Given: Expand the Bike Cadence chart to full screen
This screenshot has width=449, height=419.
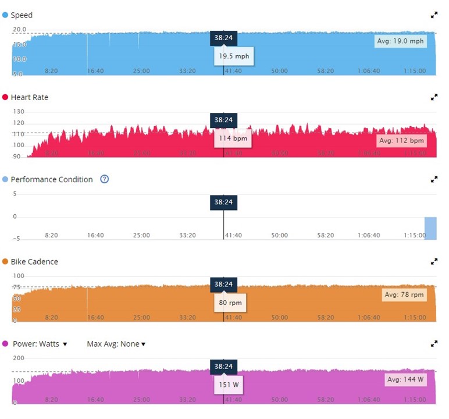Looking at the screenshot, I should [x=434, y=262].
